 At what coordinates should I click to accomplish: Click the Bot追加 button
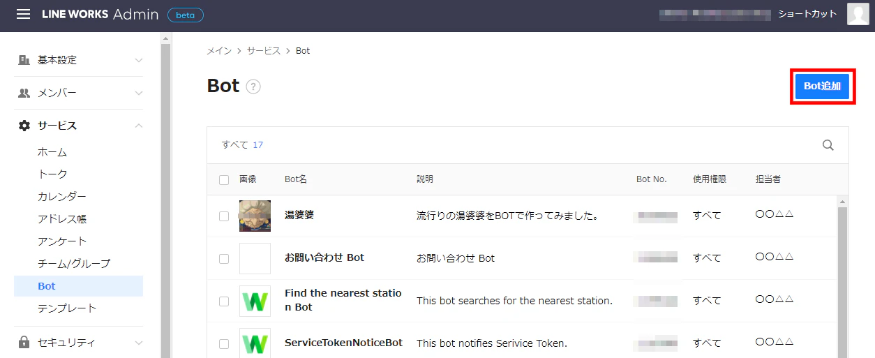point(822,87)
